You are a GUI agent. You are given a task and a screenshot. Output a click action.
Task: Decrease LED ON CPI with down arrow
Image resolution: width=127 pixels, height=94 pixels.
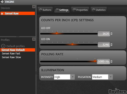112,45
